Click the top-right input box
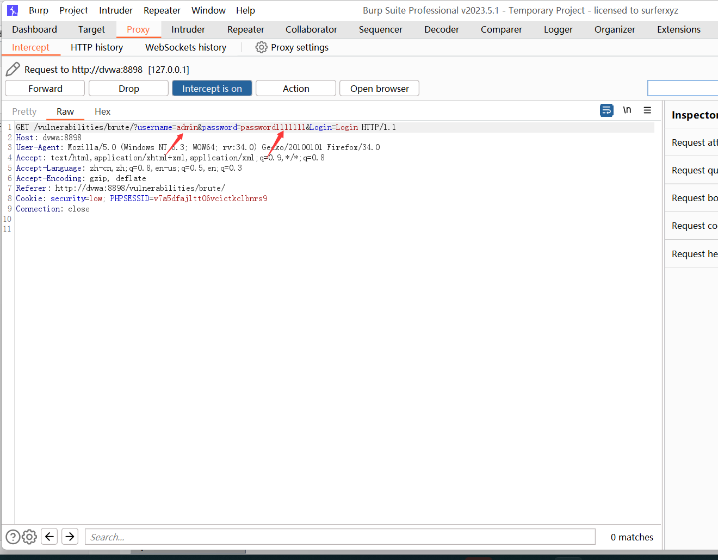The width and height of the screenshot is (718, 560). click(683, 88)
